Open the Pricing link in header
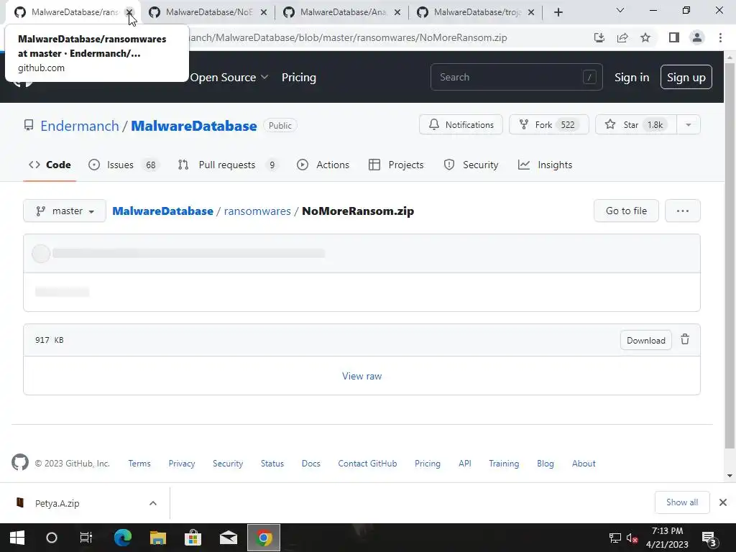The image size is (736, 552). [298, 78]
